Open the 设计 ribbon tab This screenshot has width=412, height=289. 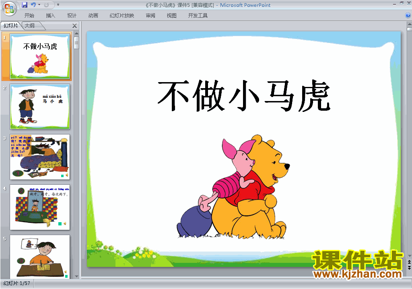(x=72, y=16)
